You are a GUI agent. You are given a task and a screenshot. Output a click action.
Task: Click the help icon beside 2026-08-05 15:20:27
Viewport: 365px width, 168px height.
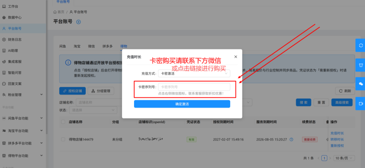(291, 140)
